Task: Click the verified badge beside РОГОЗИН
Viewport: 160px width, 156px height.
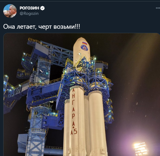Action: (x=42, y=8)
